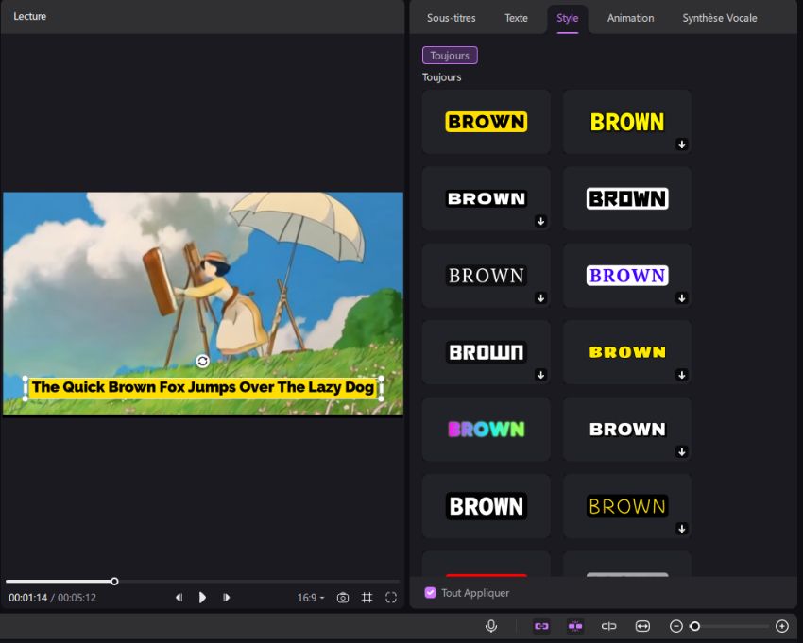Toggle the purple magnetic snap icon
The width and height of the screenshot is (803, 643).
point(575,626)
